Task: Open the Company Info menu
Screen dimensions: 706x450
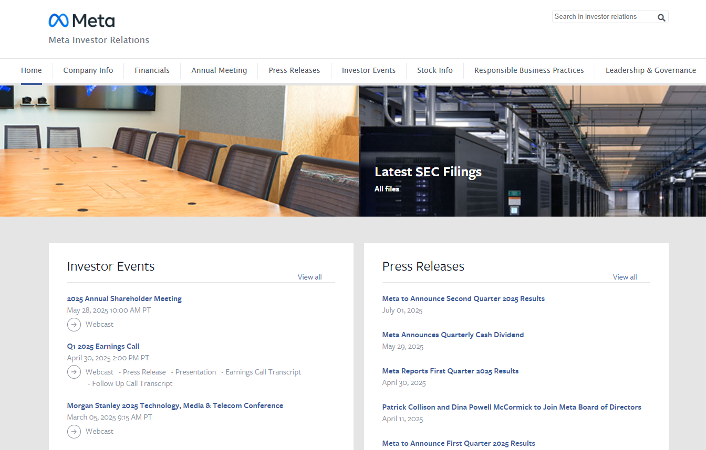Action: coord(88,70)
